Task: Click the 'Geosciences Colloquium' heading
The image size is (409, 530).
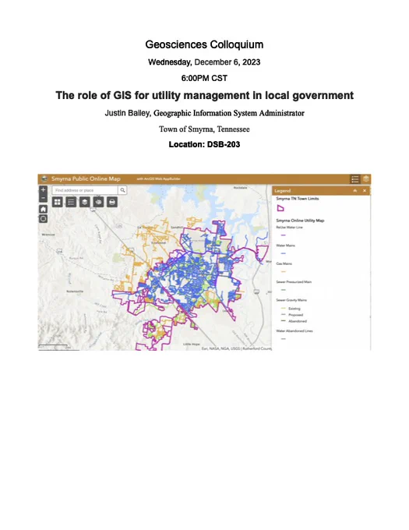Action: pyautogui.click(x=204, y=44)
